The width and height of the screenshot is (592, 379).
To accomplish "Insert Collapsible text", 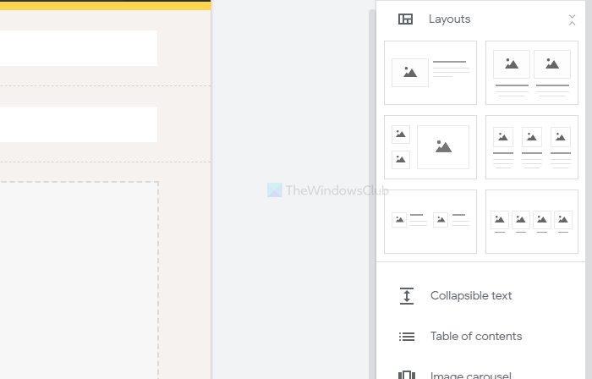I will point(471,296).
